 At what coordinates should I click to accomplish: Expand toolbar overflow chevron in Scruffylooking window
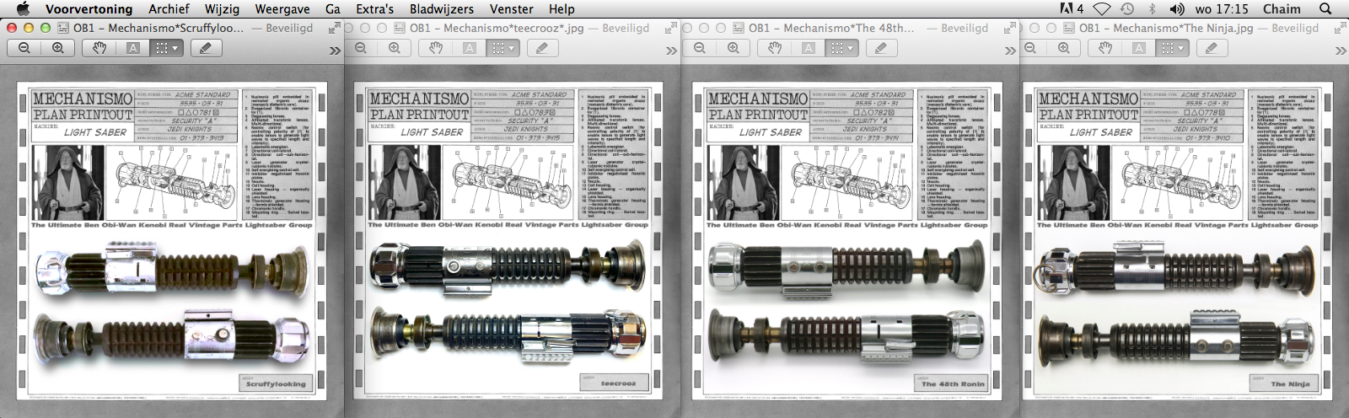(x=335, y=51)
